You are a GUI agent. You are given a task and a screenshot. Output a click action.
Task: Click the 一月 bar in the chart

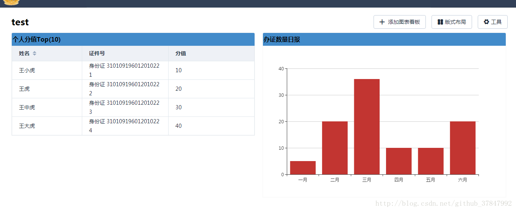(x=303, y=168)
